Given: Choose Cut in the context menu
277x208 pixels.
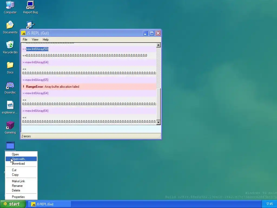Looking at the screenshot, I should (21, 170).
